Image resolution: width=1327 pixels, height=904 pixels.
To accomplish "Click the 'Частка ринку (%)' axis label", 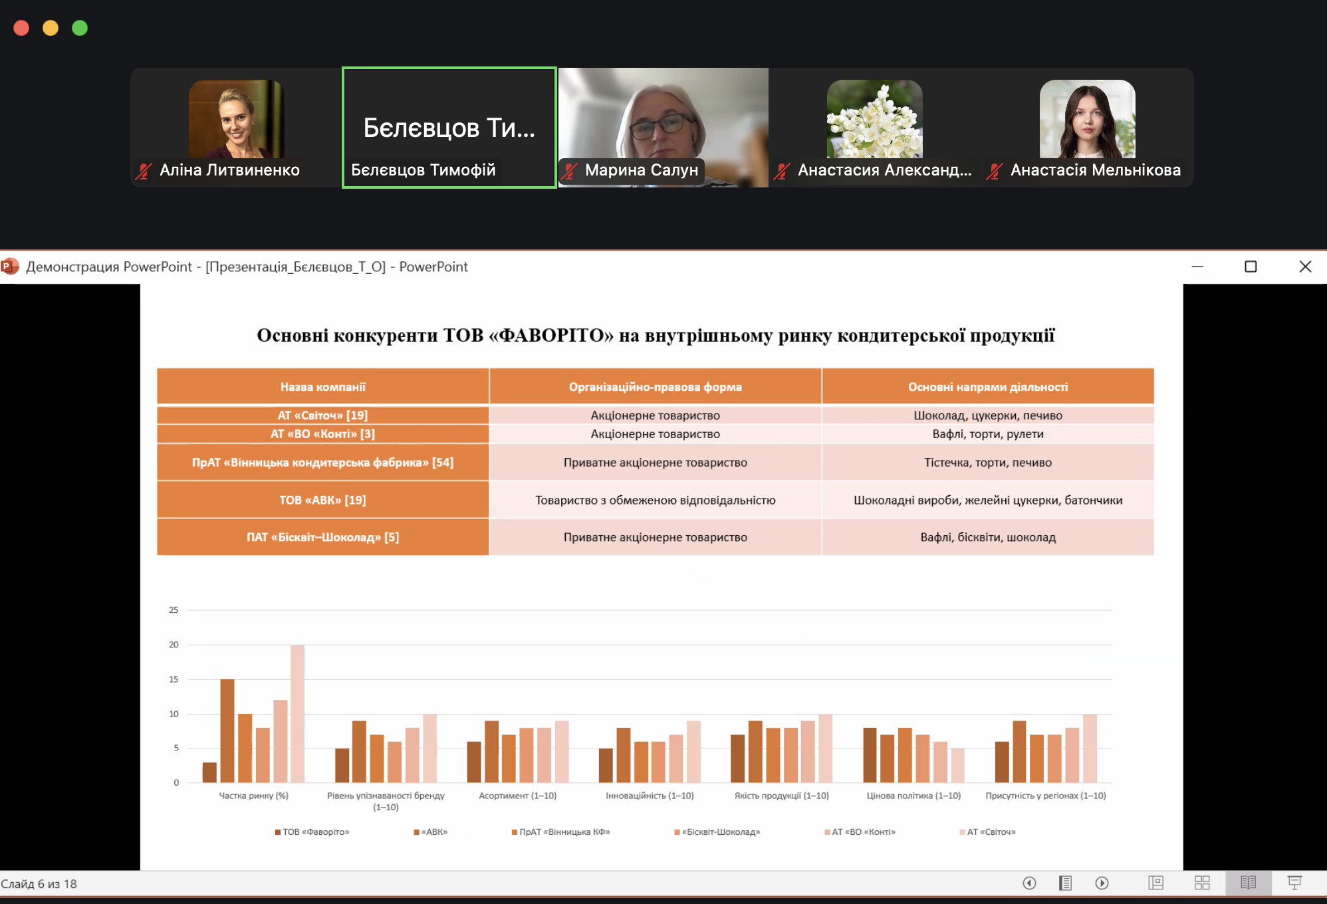I will click(254, 796).
